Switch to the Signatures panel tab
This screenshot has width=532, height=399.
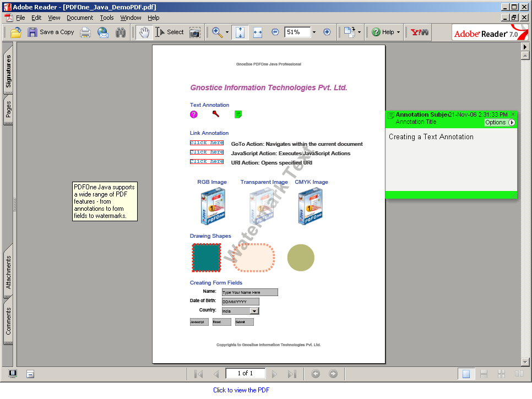[8, 70]
